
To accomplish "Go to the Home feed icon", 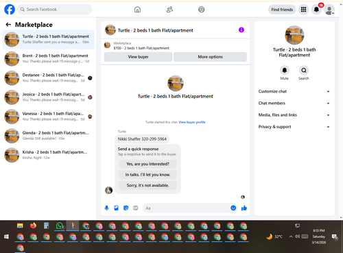I will (x=137, y=10).
